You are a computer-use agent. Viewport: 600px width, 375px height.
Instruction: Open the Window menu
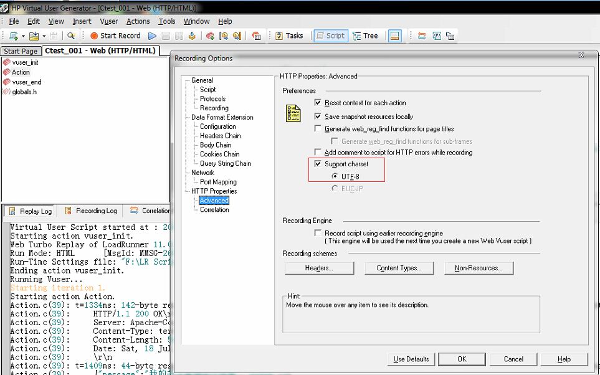pos(196,21)
